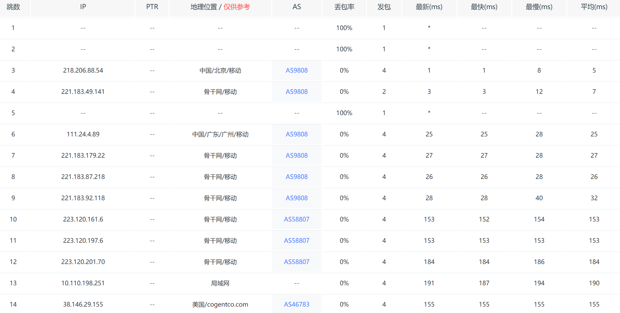Open AS58807 for hop 12

[x=296, y=262]
